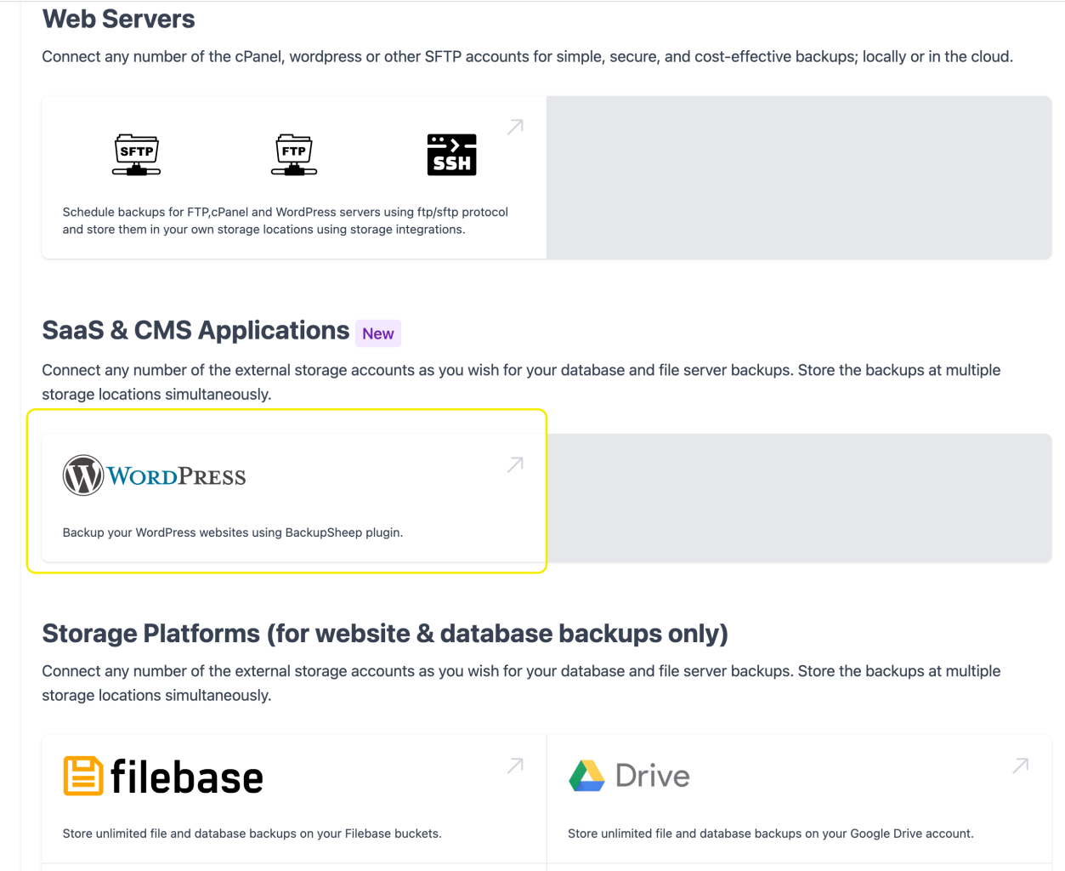Select Filebase buckets description text
This screenshot has width=1065, height=871.
252,834
